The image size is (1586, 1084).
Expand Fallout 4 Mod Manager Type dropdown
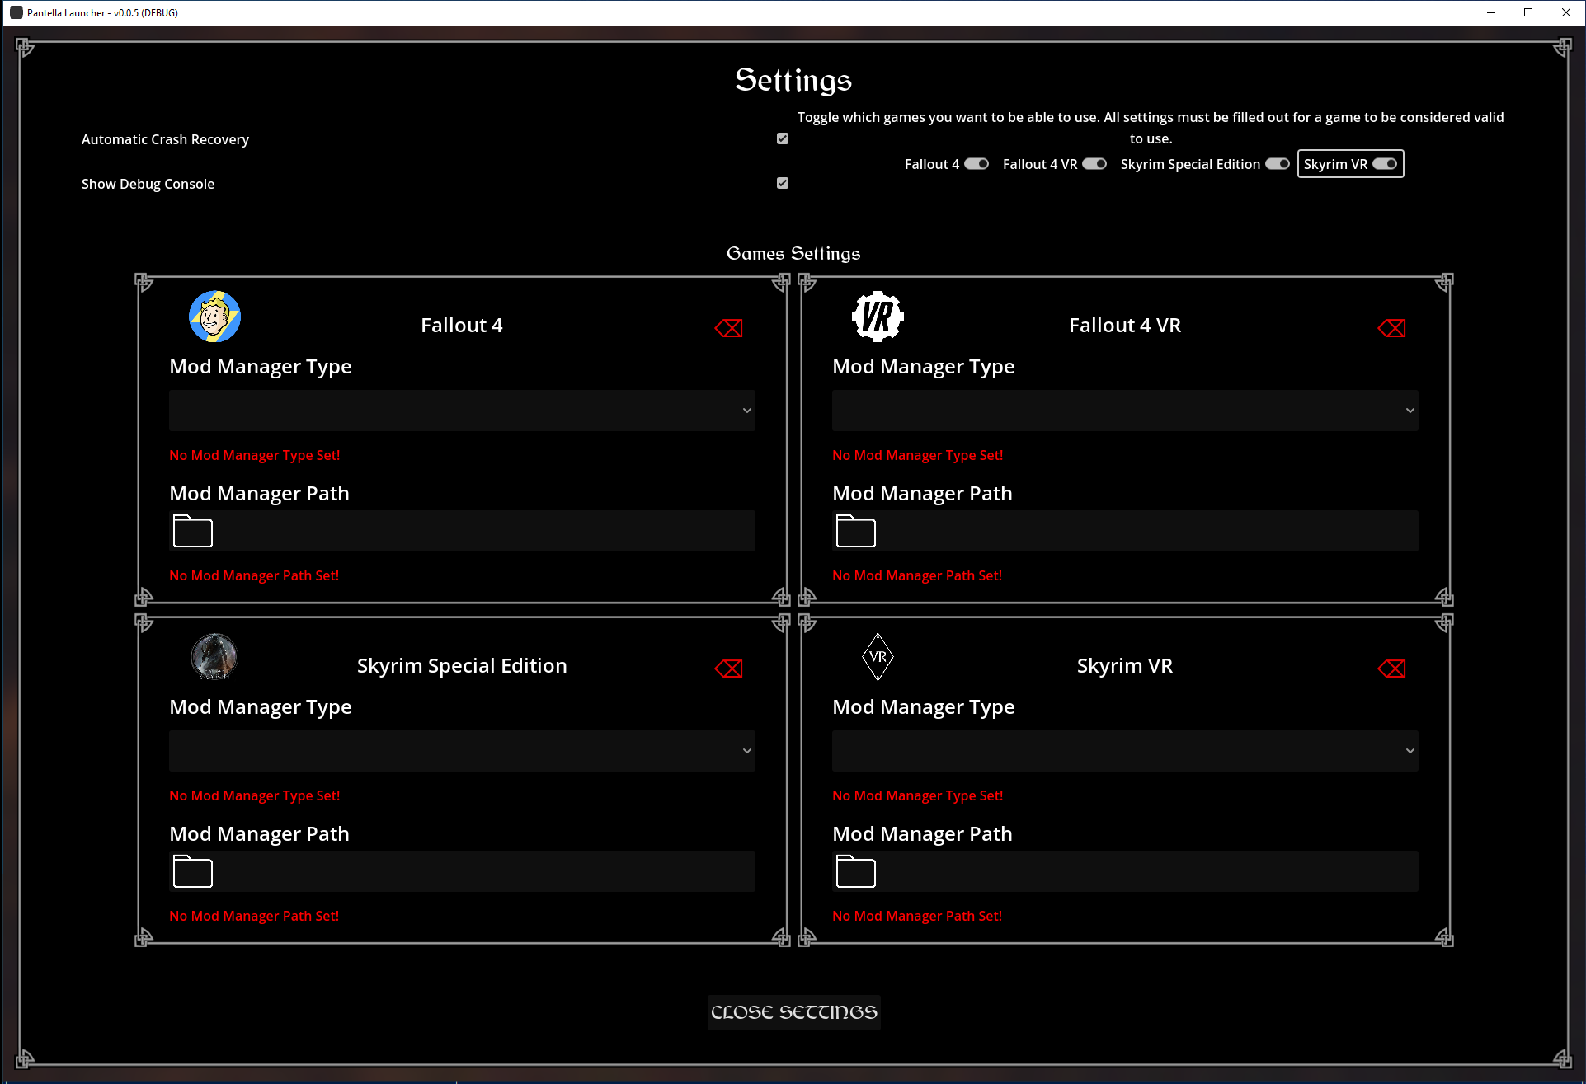462,411
